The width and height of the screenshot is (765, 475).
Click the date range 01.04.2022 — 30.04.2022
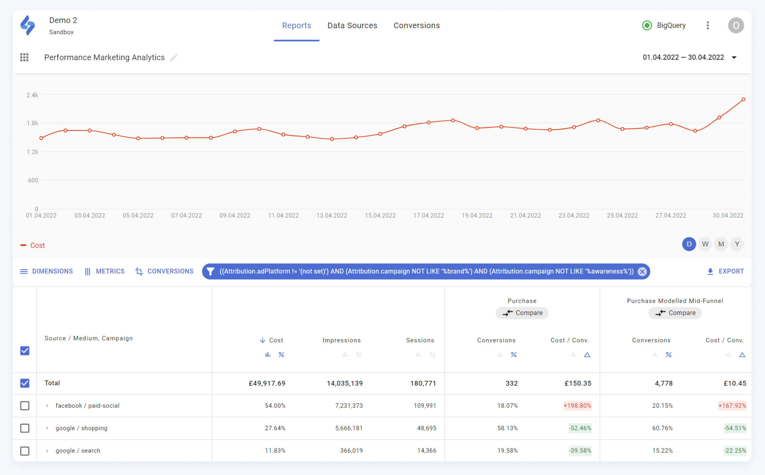pos(683,57)
